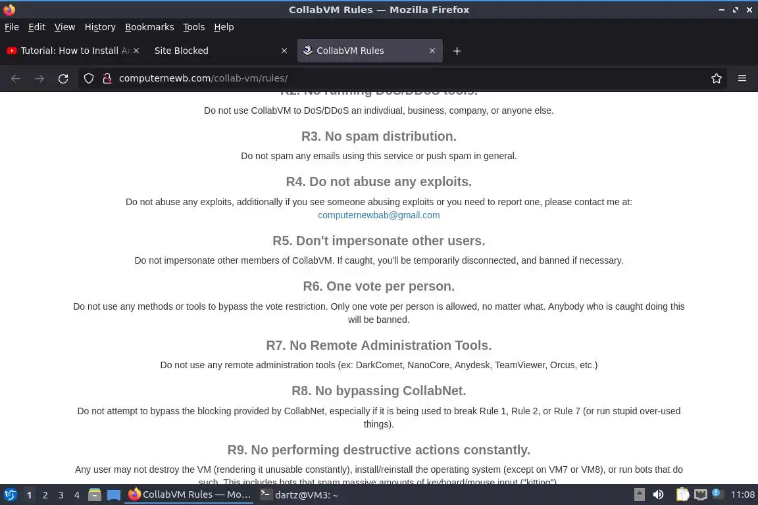Screen dimensions: 758x505
Task: Click the DoS/DDoS rule description text
Action: point(378,110)
